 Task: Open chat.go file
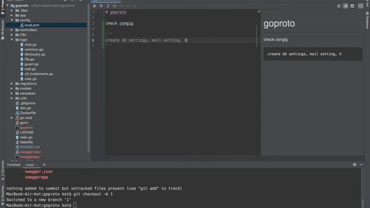pos(31,44)
